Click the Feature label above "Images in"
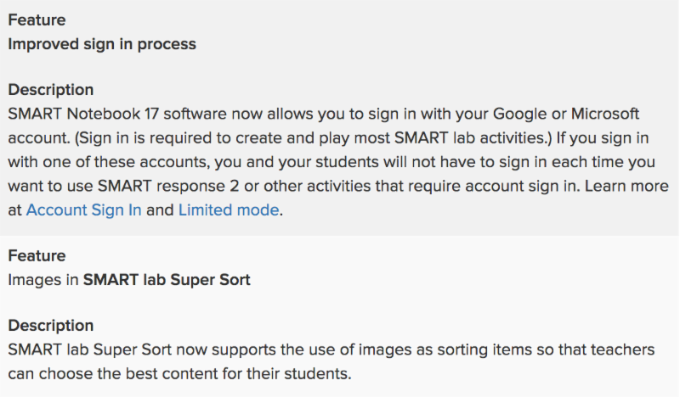 (x=37, y=255)
